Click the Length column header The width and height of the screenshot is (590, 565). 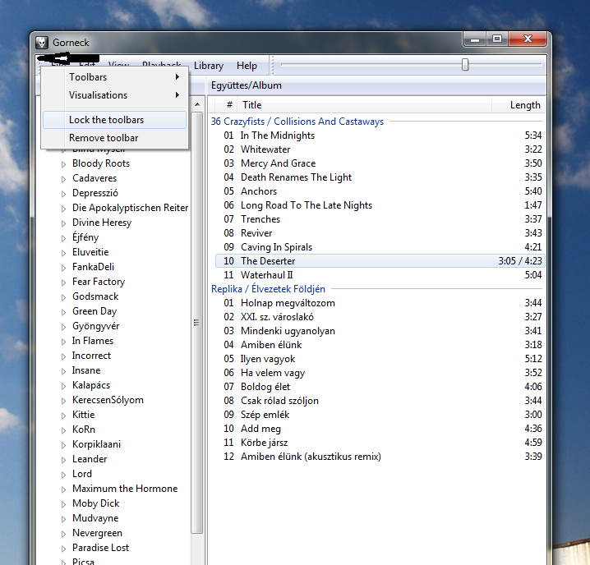tap(519, 105)
